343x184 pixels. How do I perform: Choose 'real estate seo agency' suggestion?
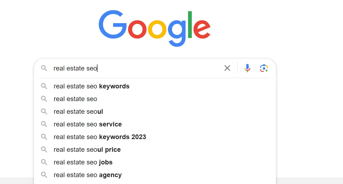tap(88, 175)
